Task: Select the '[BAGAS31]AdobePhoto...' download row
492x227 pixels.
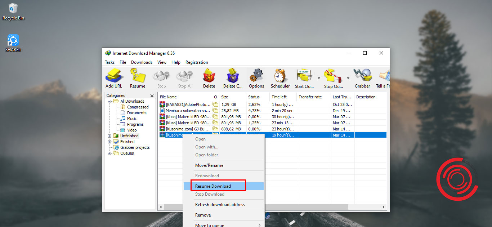Action: pyautogui.click(x=273, y=104)
